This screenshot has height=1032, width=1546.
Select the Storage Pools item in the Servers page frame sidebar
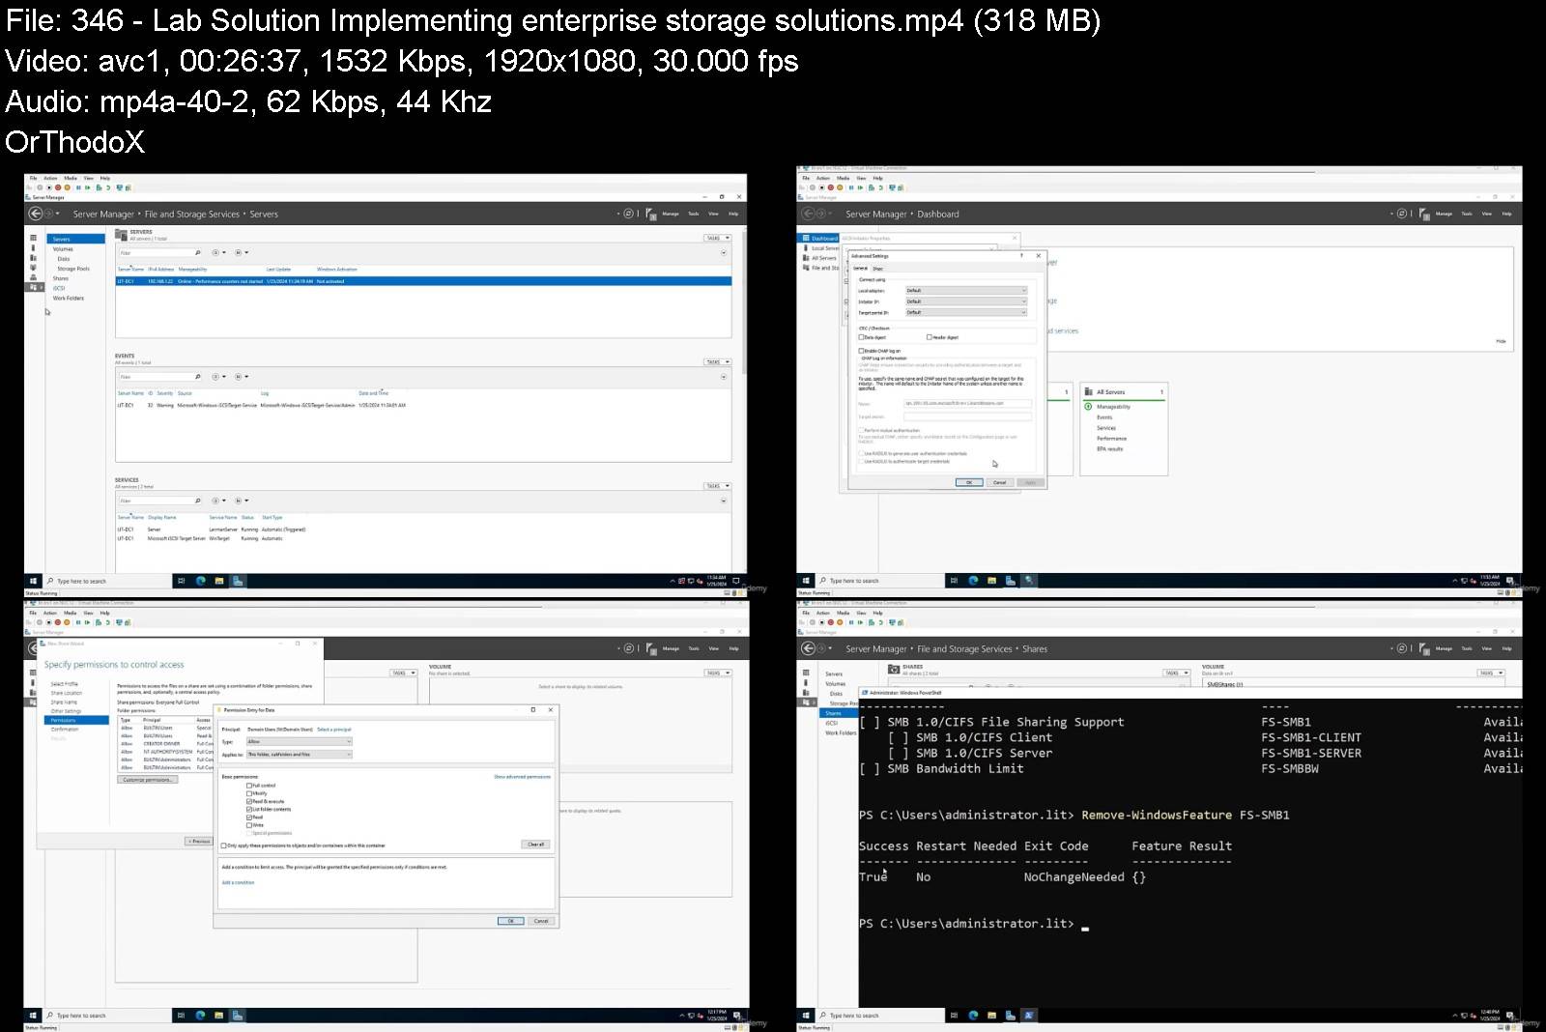(73, 269)
